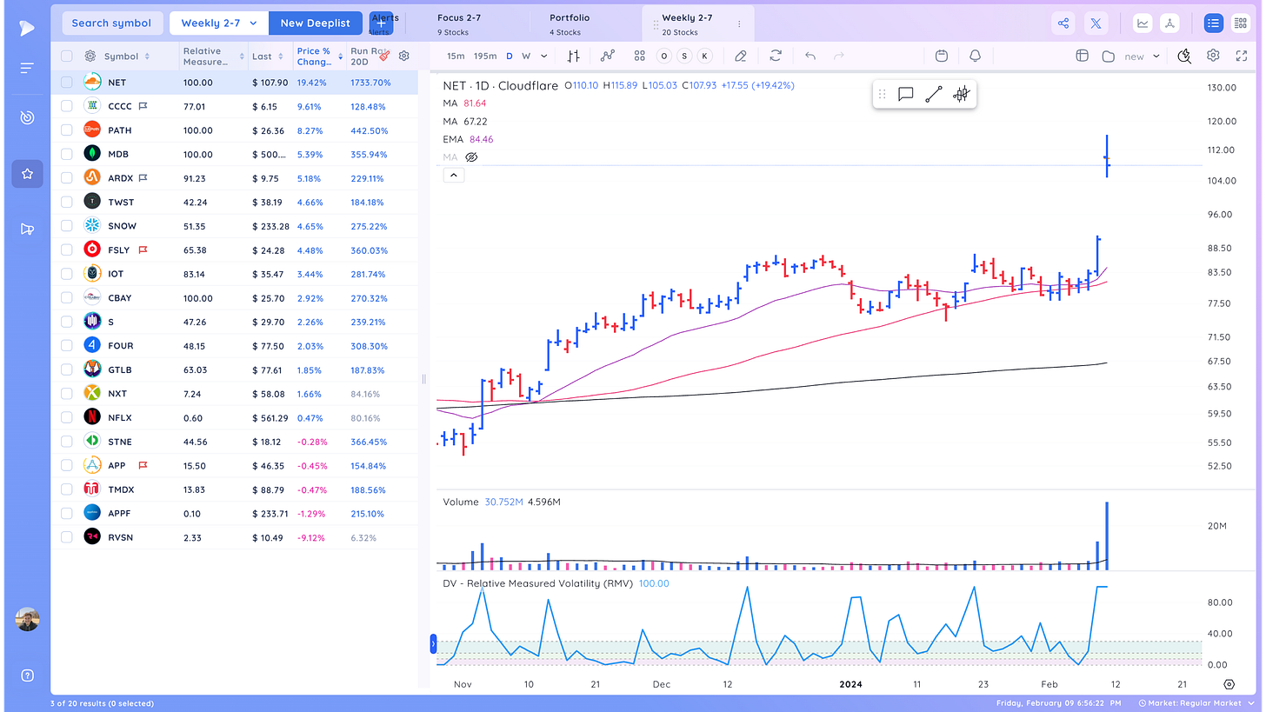This screenshot has width=1266, height=712.
Task: Expand the timeframe dropdown chevron after W
Action: (x=544, y=56)
